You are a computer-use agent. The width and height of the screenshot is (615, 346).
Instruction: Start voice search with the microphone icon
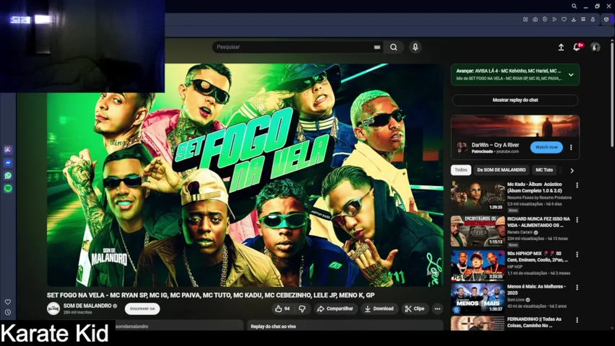point(415,47)
